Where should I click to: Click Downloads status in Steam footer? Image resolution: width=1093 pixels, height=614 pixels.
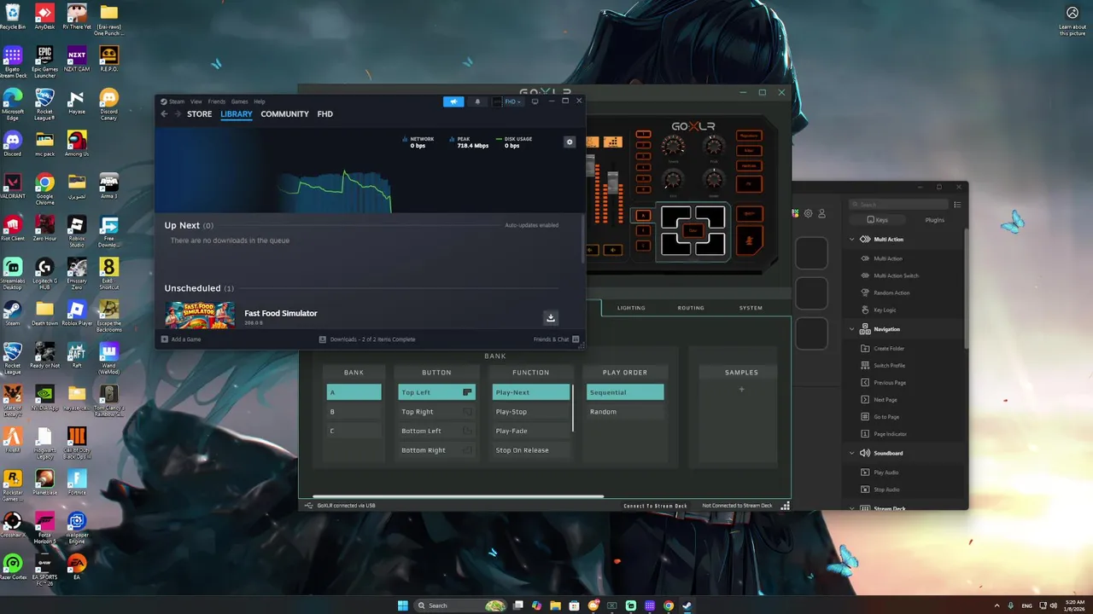367,339
